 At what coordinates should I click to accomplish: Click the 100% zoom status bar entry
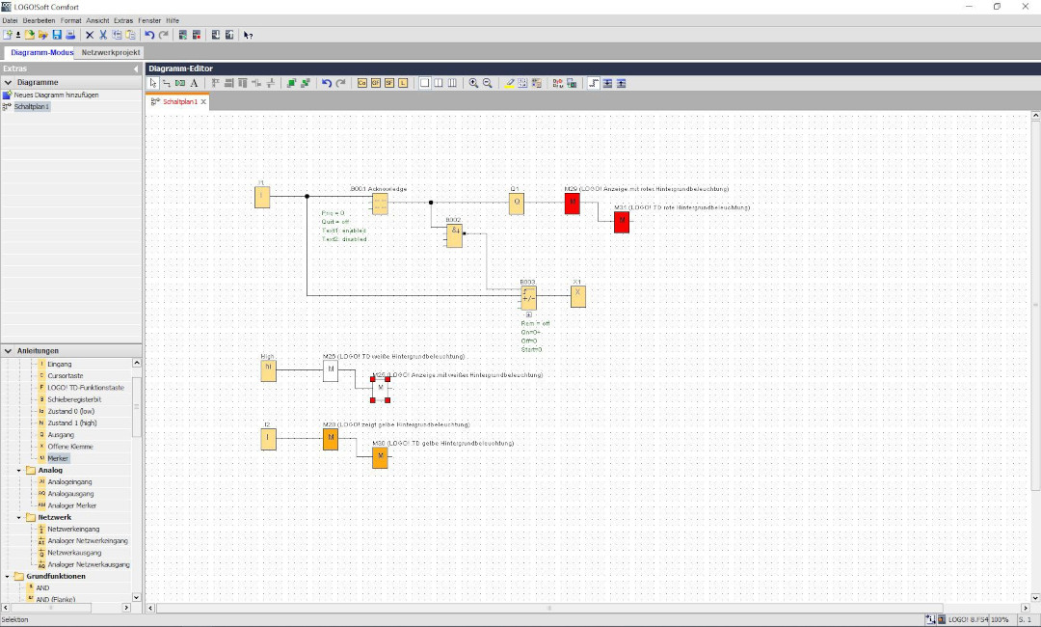click(1000, 619)
